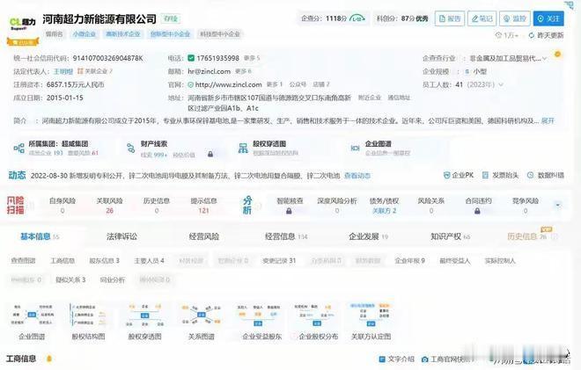Click 附近企业 nearby companies link
Viewport: 581px width, 370px height.
[x=370, y=98]
